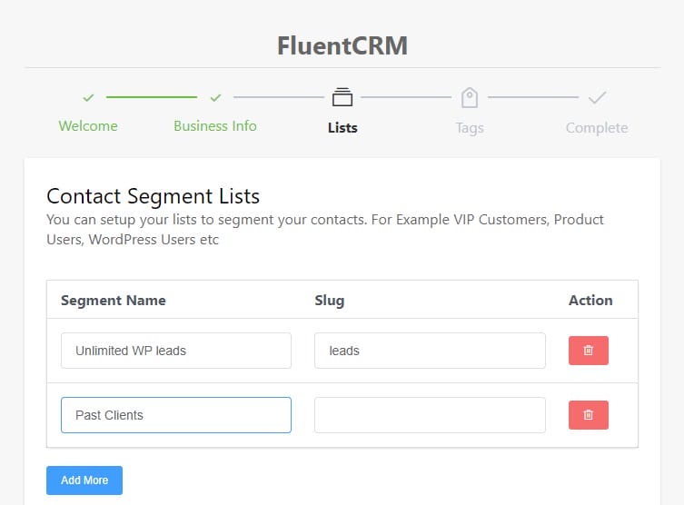Delete the Unlimited WP leads segment row

click(588, 351)
